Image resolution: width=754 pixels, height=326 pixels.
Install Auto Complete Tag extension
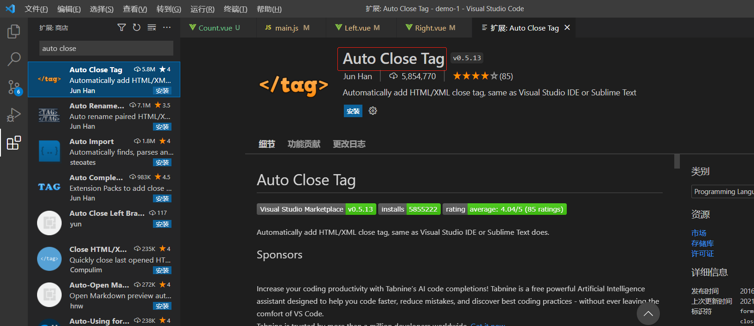pos(162,199)
